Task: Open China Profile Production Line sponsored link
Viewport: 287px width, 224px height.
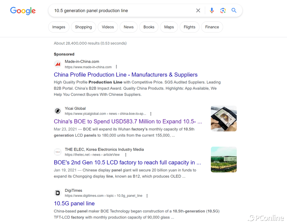Action: click(x=126, y=75)
